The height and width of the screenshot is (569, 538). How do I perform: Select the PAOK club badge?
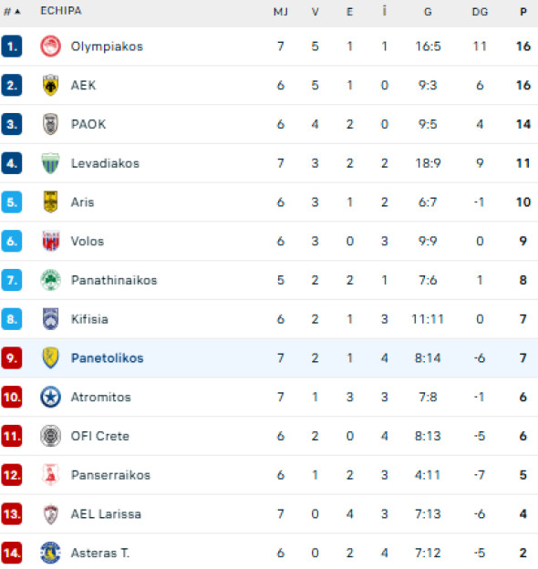click(x=50, y=124)
